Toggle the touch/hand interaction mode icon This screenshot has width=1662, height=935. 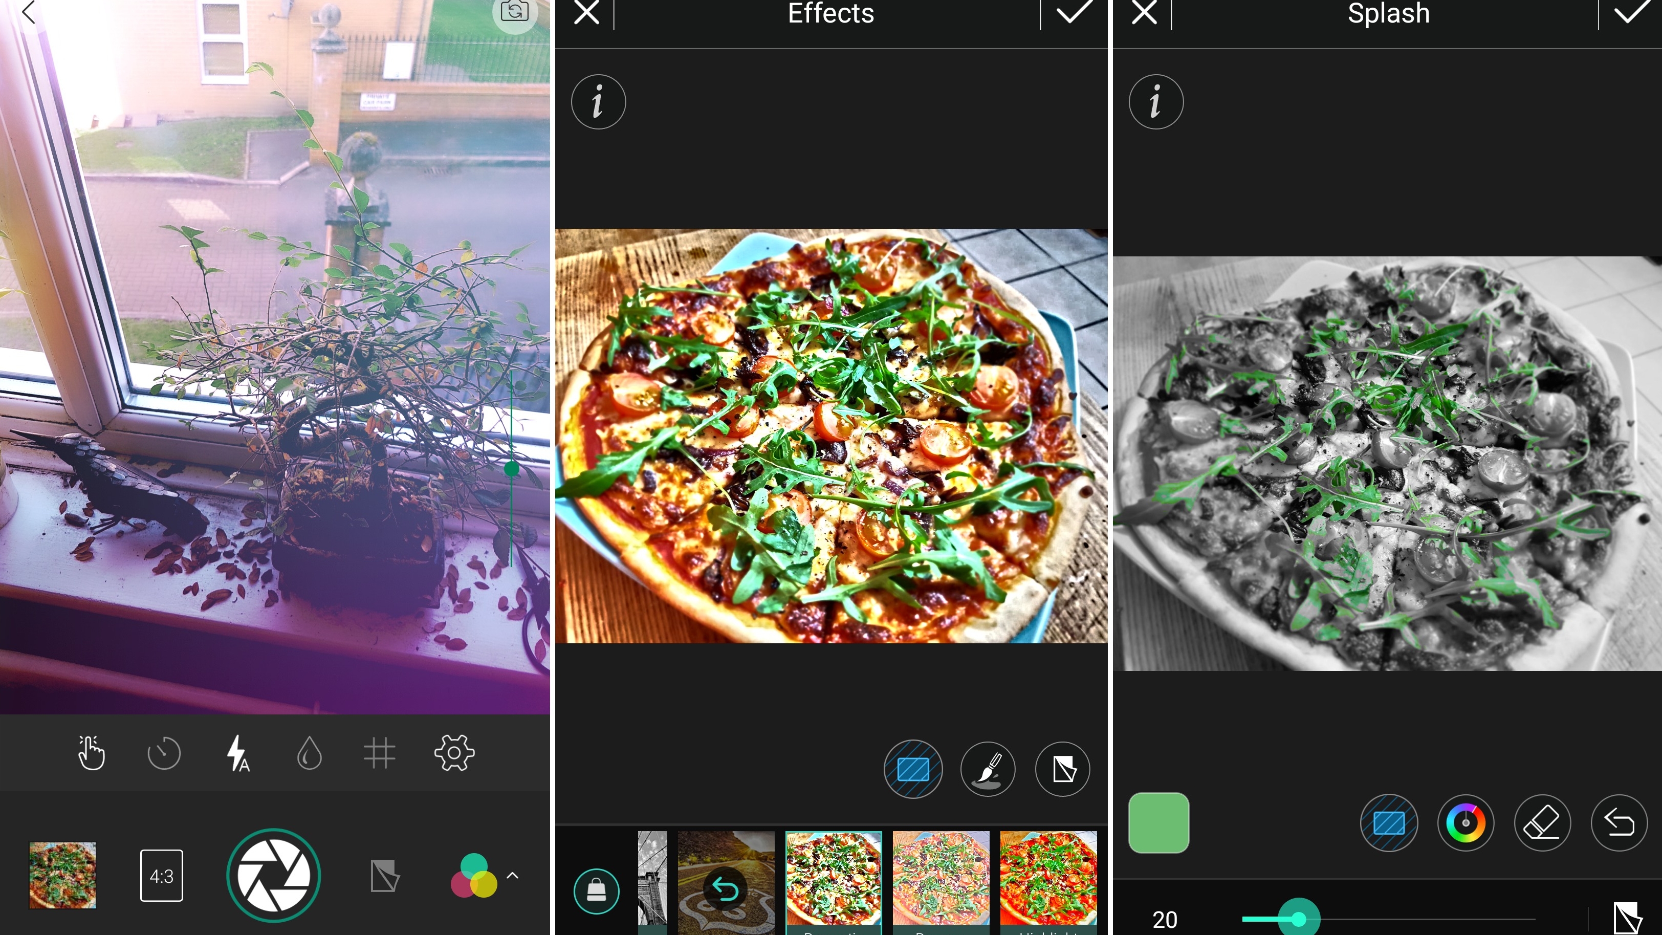click(91, 753)
